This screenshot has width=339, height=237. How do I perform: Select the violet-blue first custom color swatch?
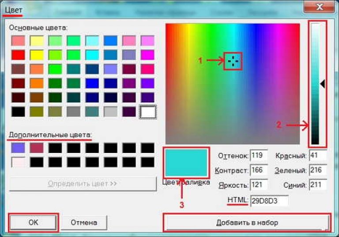pos(18,148)
